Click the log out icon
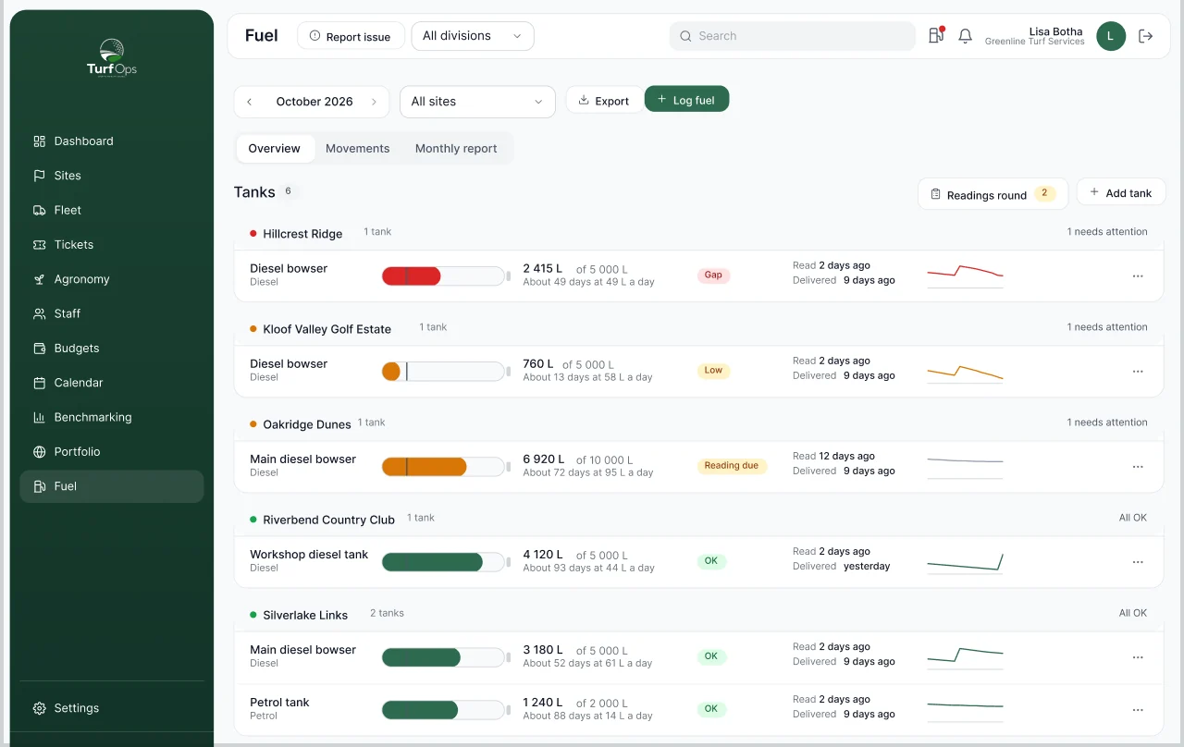This screenshot has width=1184, height=747. point(1145,36)
